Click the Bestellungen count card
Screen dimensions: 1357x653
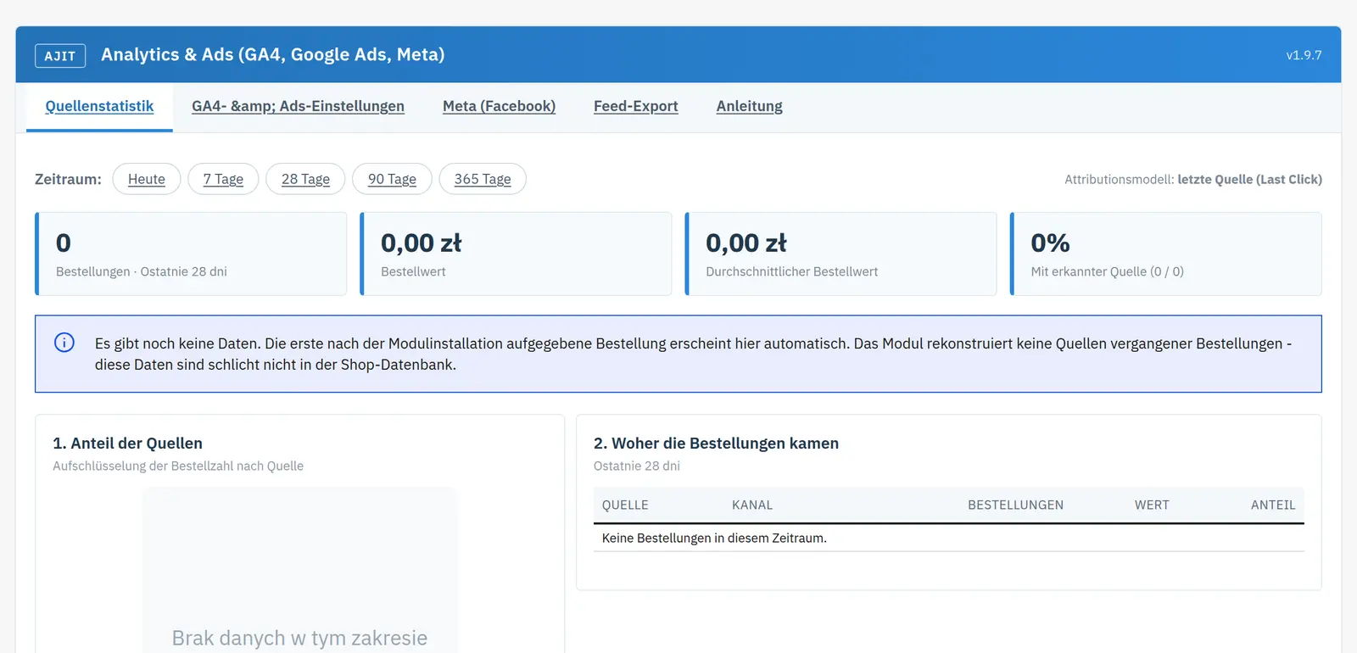191,254
